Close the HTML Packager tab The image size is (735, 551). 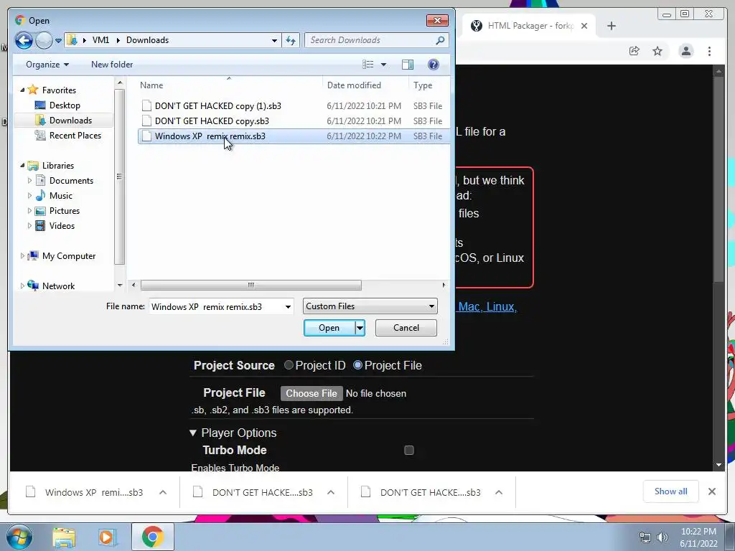click(584, 26)
